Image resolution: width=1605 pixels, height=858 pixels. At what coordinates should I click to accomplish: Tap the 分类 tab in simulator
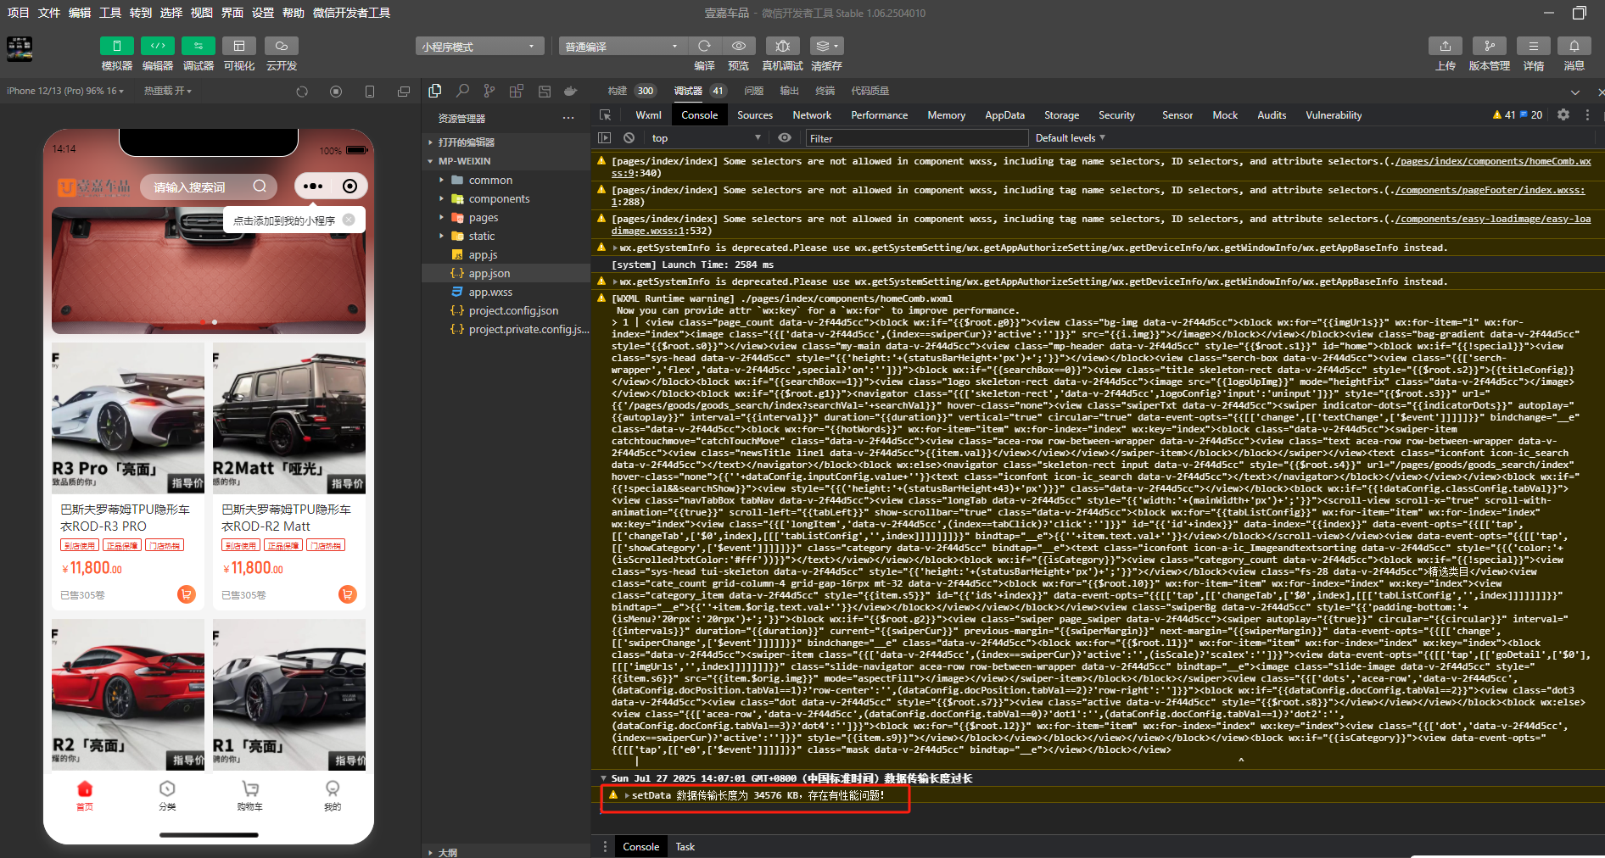pyautogui.click(x=167, y=795)
